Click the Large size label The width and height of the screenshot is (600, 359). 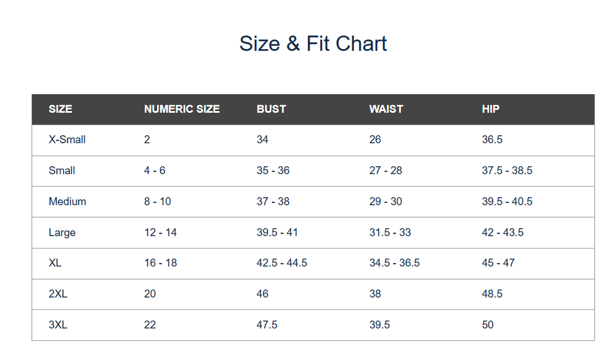click(62, 232)
